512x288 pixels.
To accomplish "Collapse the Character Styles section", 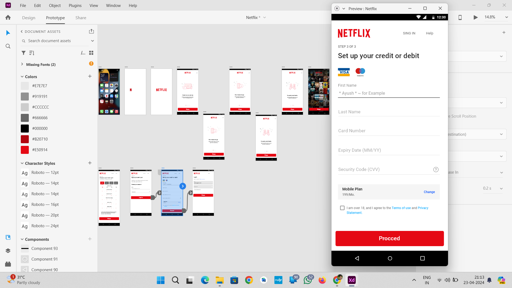I will 22,163.
